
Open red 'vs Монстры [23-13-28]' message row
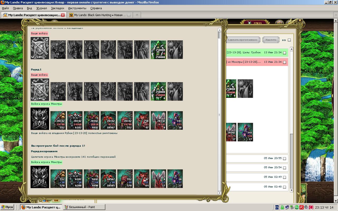tap(257, 62)
